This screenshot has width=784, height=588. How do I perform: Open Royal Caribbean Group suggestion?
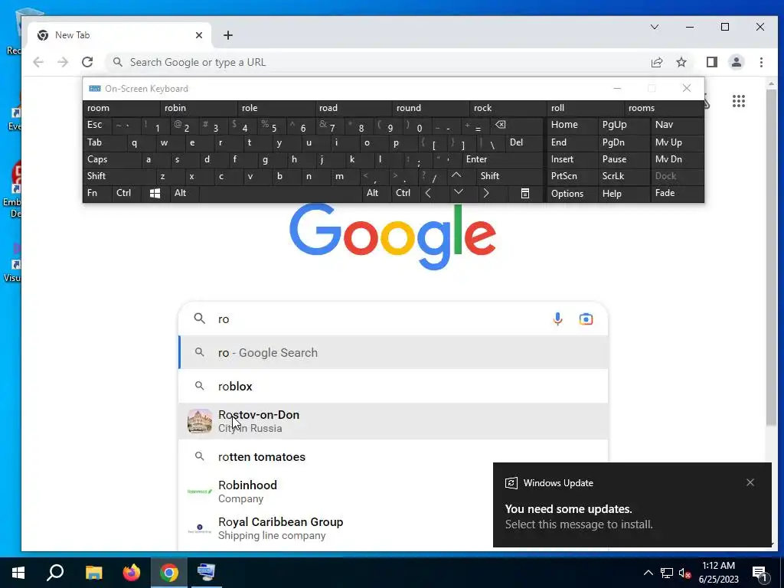coord(394,528)
